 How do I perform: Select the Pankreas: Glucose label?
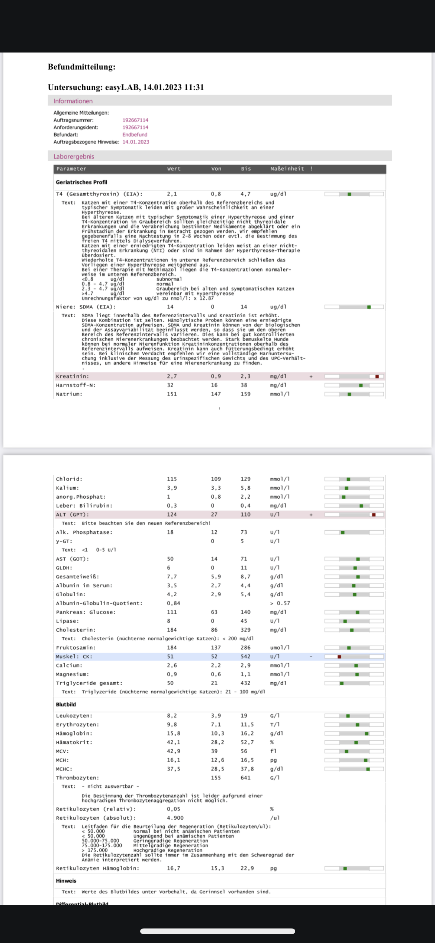pyautogui.click(x=86, y=612)
